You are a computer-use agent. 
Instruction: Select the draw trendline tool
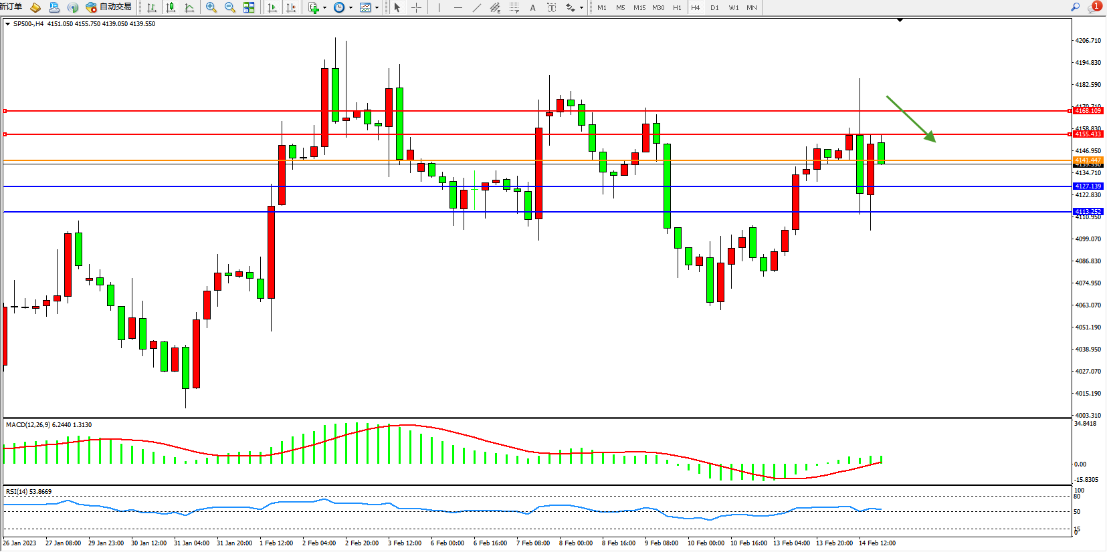coord(476,7)
